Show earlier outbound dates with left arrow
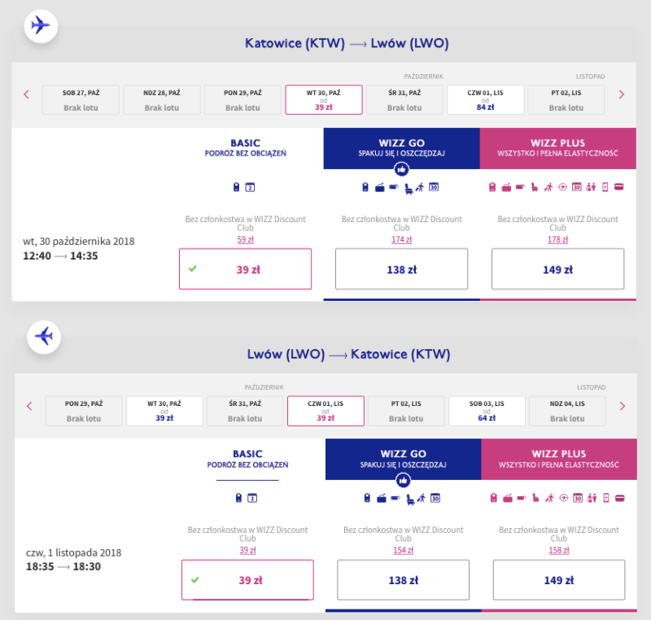Screen dimensions: 651x620 [x=27, y=94]
